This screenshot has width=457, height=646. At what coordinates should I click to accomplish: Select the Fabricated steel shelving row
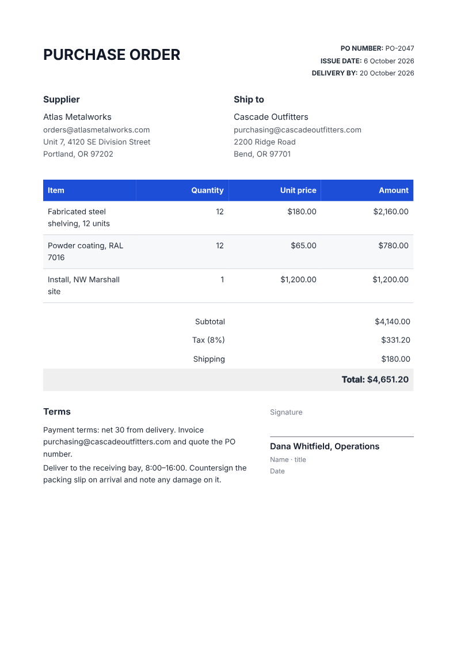pyautogui.click(x=228, y=218)
